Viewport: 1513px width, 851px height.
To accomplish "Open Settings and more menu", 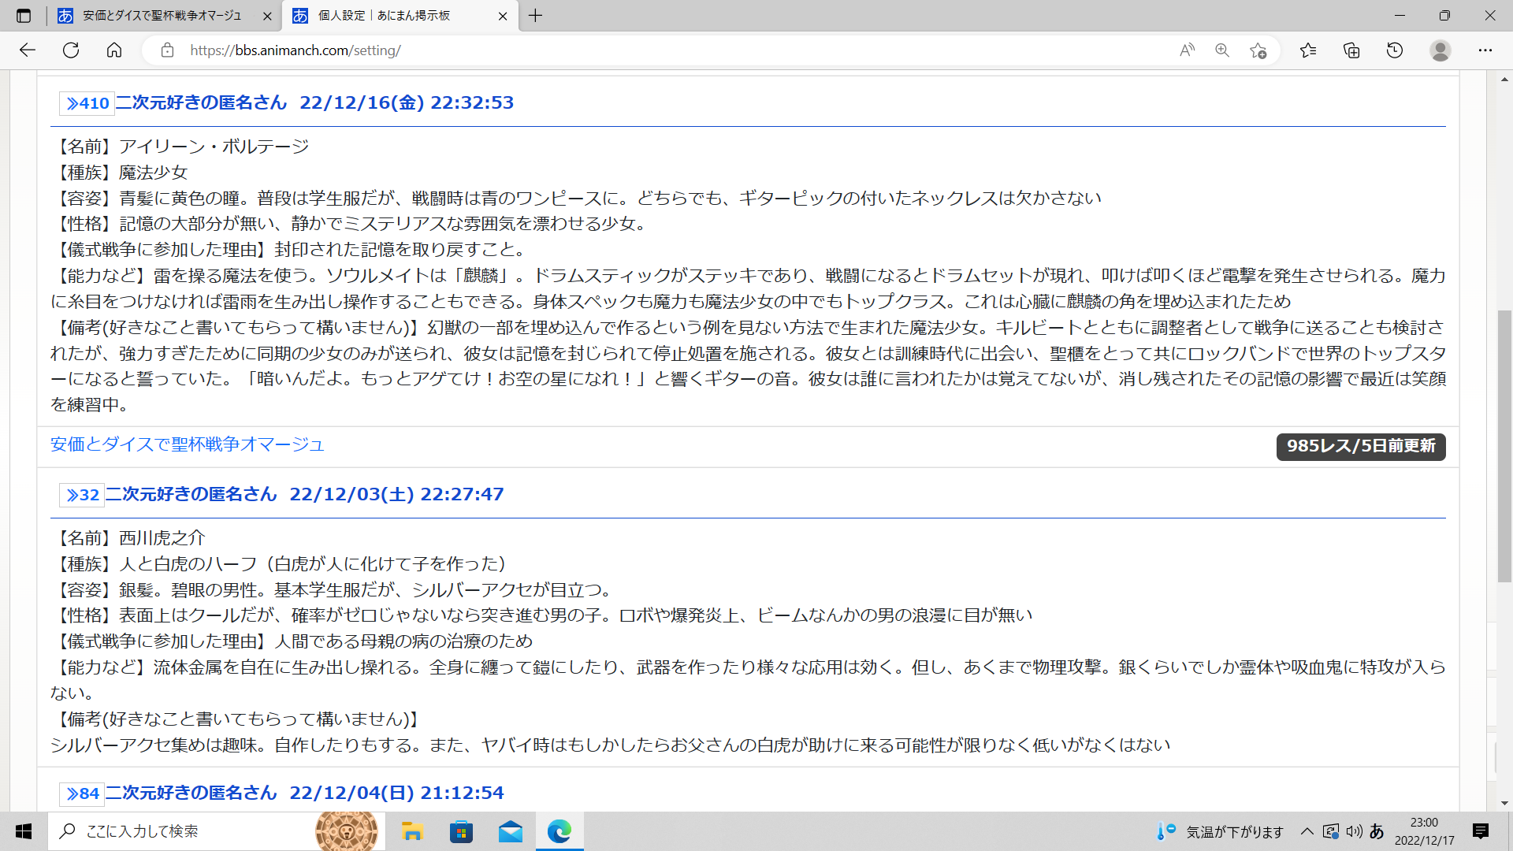I will (x=1485, y=50).
